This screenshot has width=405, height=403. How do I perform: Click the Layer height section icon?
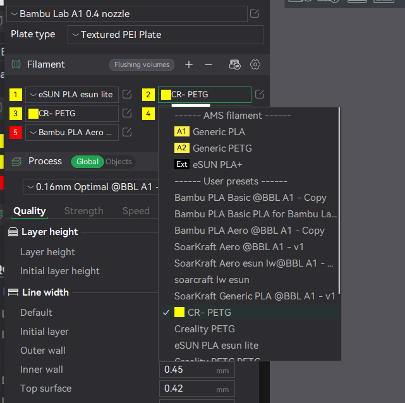click(x=13, y=232)
